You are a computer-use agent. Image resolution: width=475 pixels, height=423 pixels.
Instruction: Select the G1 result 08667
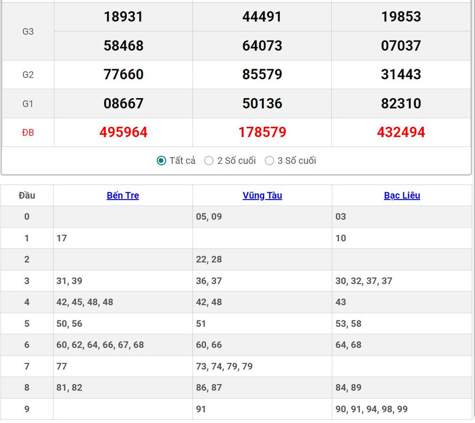(x=123, y=104)
